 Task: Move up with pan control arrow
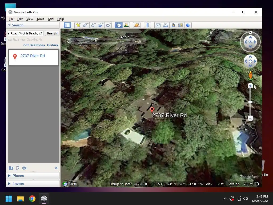point(250,57)
